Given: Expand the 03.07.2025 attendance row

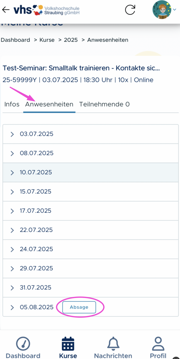Looking at the screenshot, I should coord(90,134).
